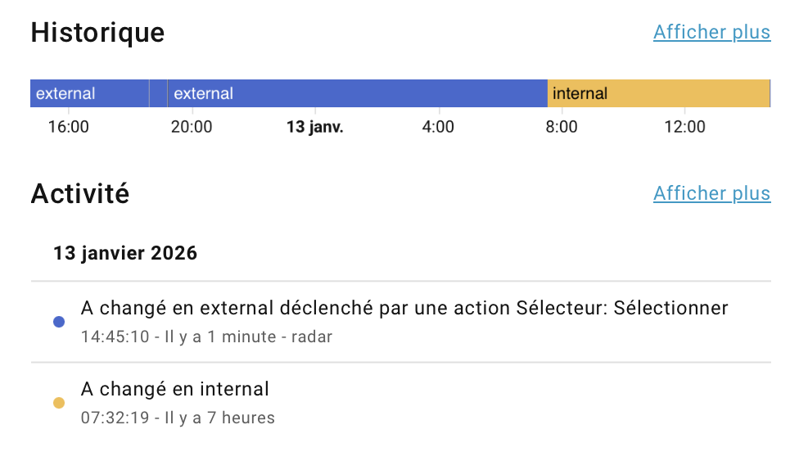Image resolution: width=799 pixels, height=452 pixels.
Task: Click the 16:00 time axis label
Action: [69, 127]
